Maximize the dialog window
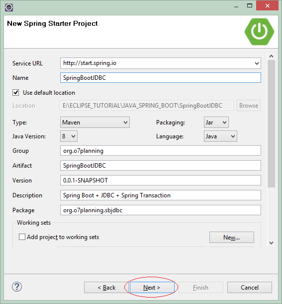 [250, 5]
